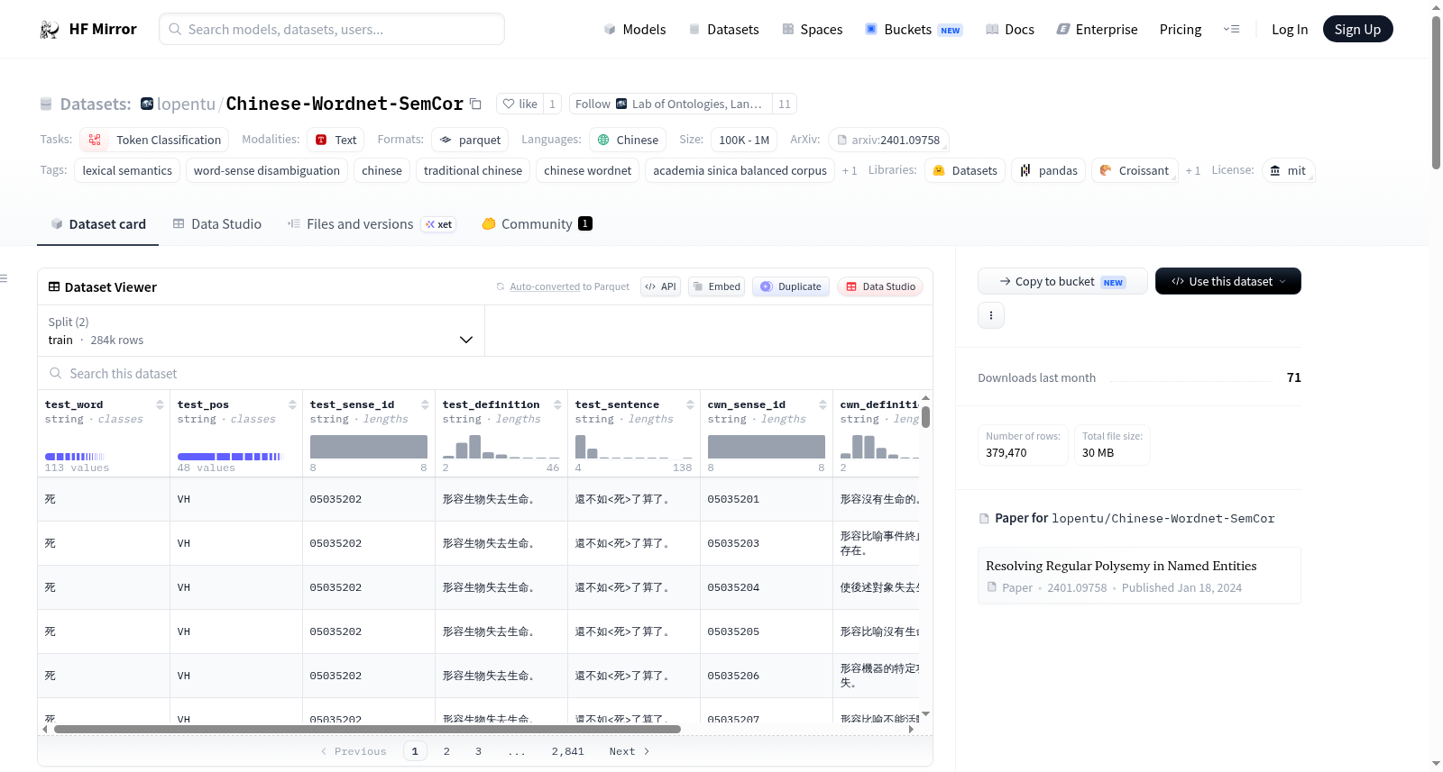Go to Models in the top navigation
The image size is (1443, 772).
click(635, 30)
